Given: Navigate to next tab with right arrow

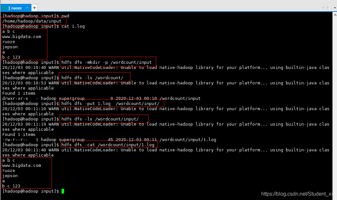Looking at the screenshot, I should [x=328, y=7].
